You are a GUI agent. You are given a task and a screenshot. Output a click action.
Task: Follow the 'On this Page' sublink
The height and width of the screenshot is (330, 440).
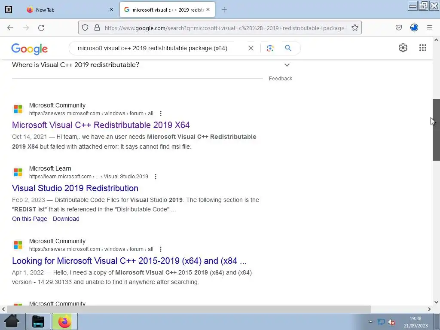click(30, 219)
